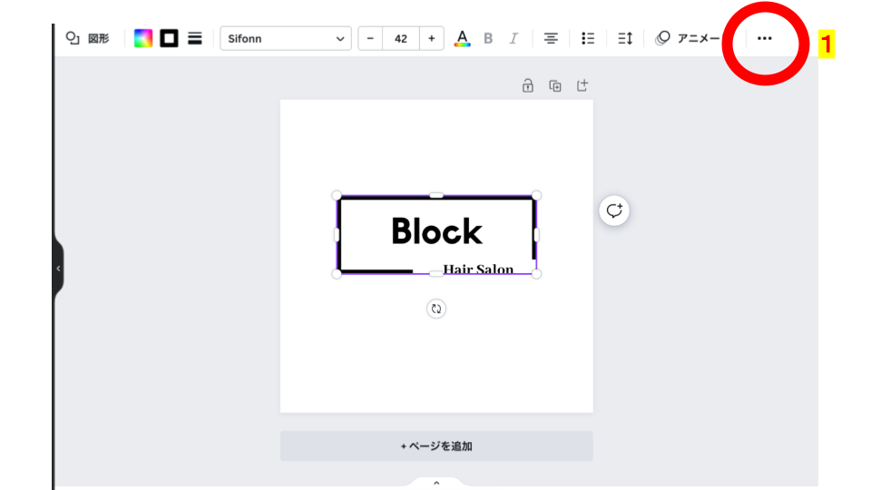This screenshot has width=871, height=490.
Task: Expand the Sifonn font dropdown
Action: point(286,38)
